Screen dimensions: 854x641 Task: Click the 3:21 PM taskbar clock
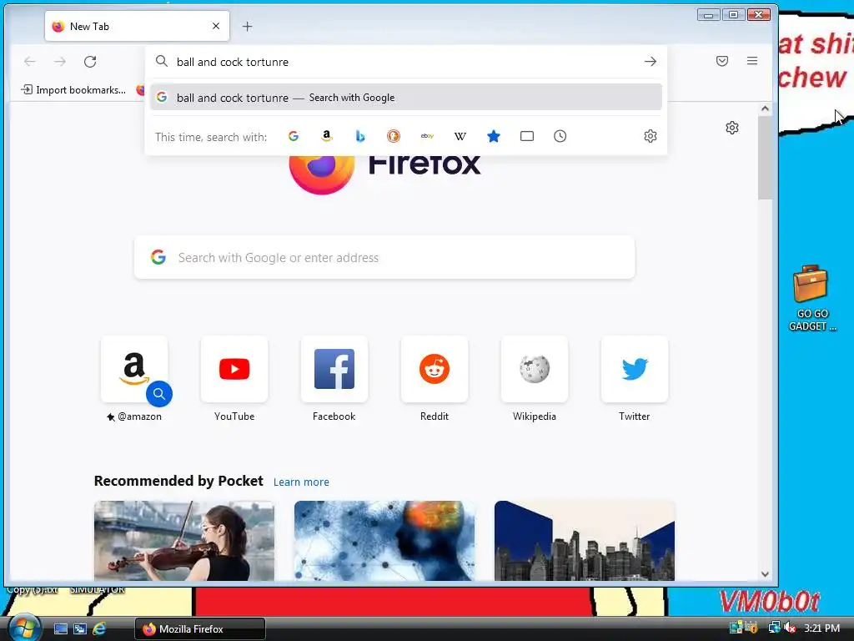821,628
